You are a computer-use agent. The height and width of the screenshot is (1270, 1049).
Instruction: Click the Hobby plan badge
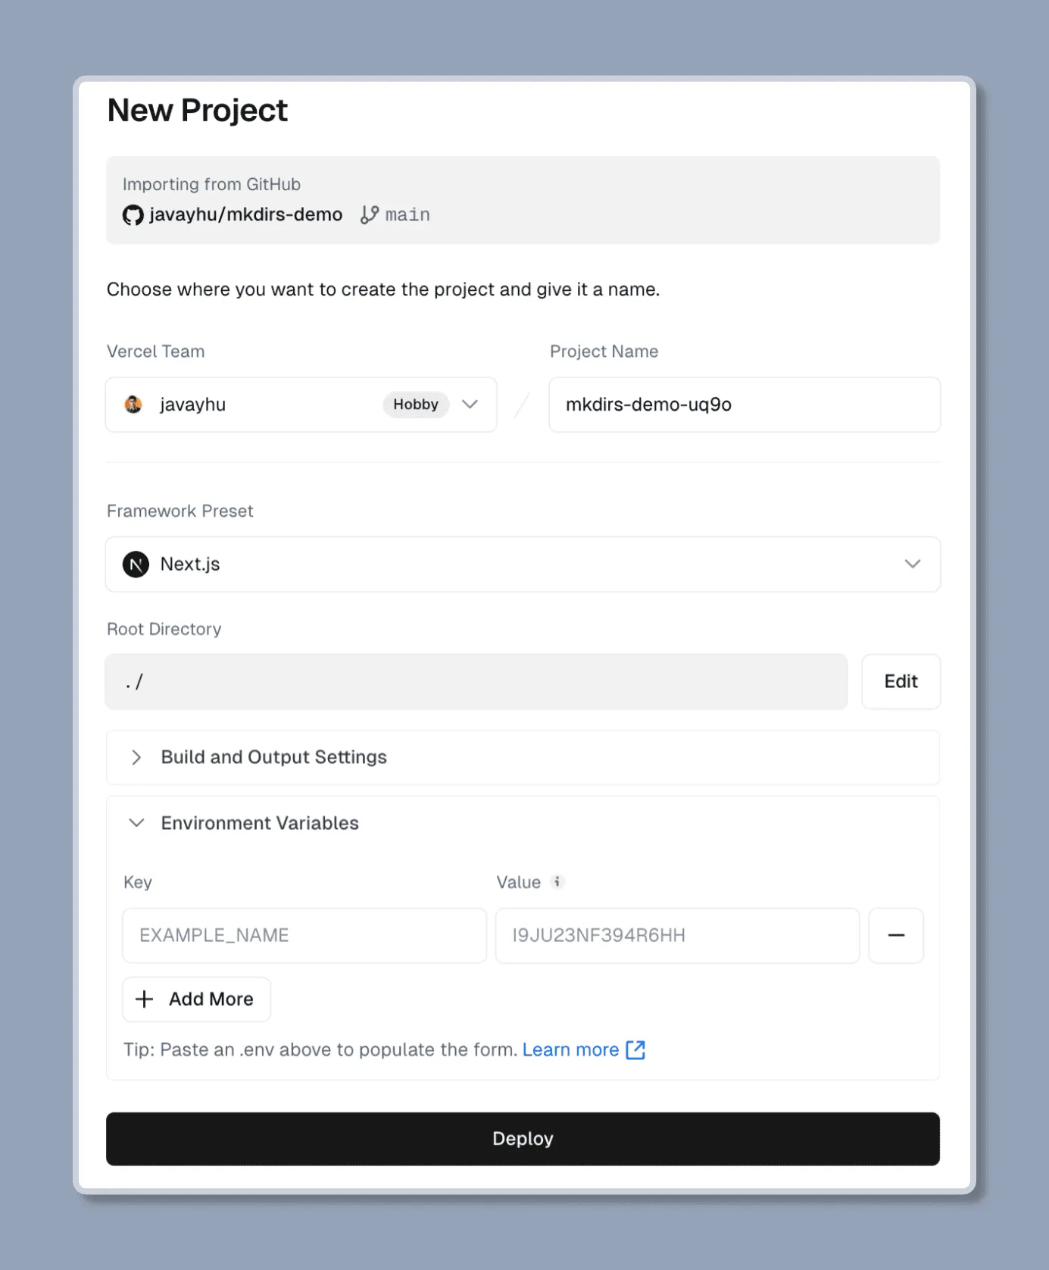point(415,404)
